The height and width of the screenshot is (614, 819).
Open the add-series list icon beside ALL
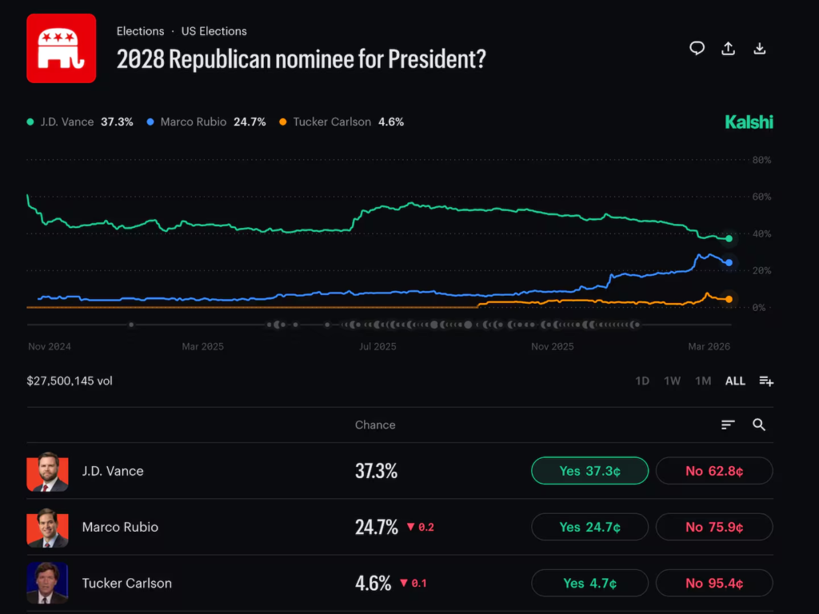click(x=766, y=381)
